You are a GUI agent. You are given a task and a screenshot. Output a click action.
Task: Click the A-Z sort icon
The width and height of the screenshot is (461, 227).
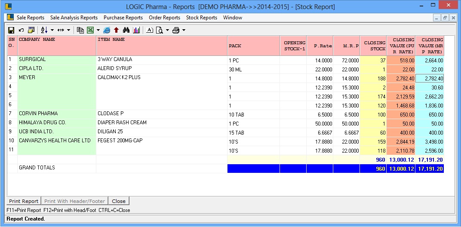(x=44, y=30)
